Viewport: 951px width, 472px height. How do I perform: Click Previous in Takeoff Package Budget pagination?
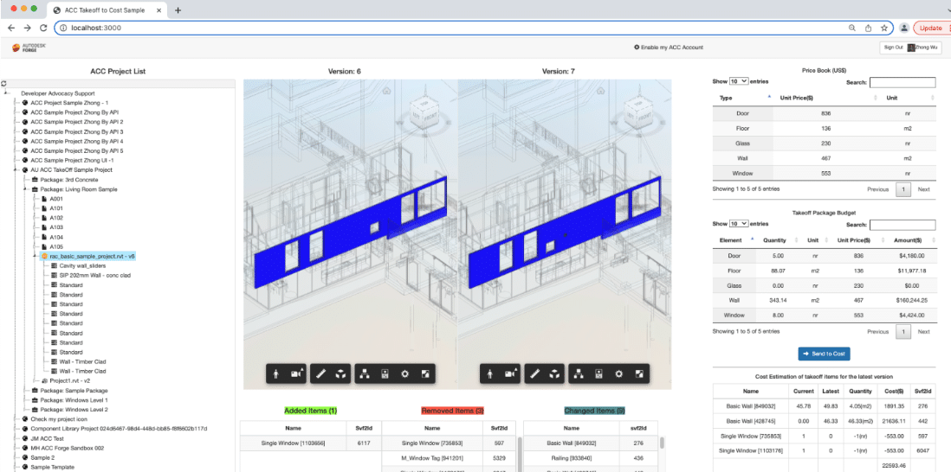pyautogui.click(x=877, y=332)
